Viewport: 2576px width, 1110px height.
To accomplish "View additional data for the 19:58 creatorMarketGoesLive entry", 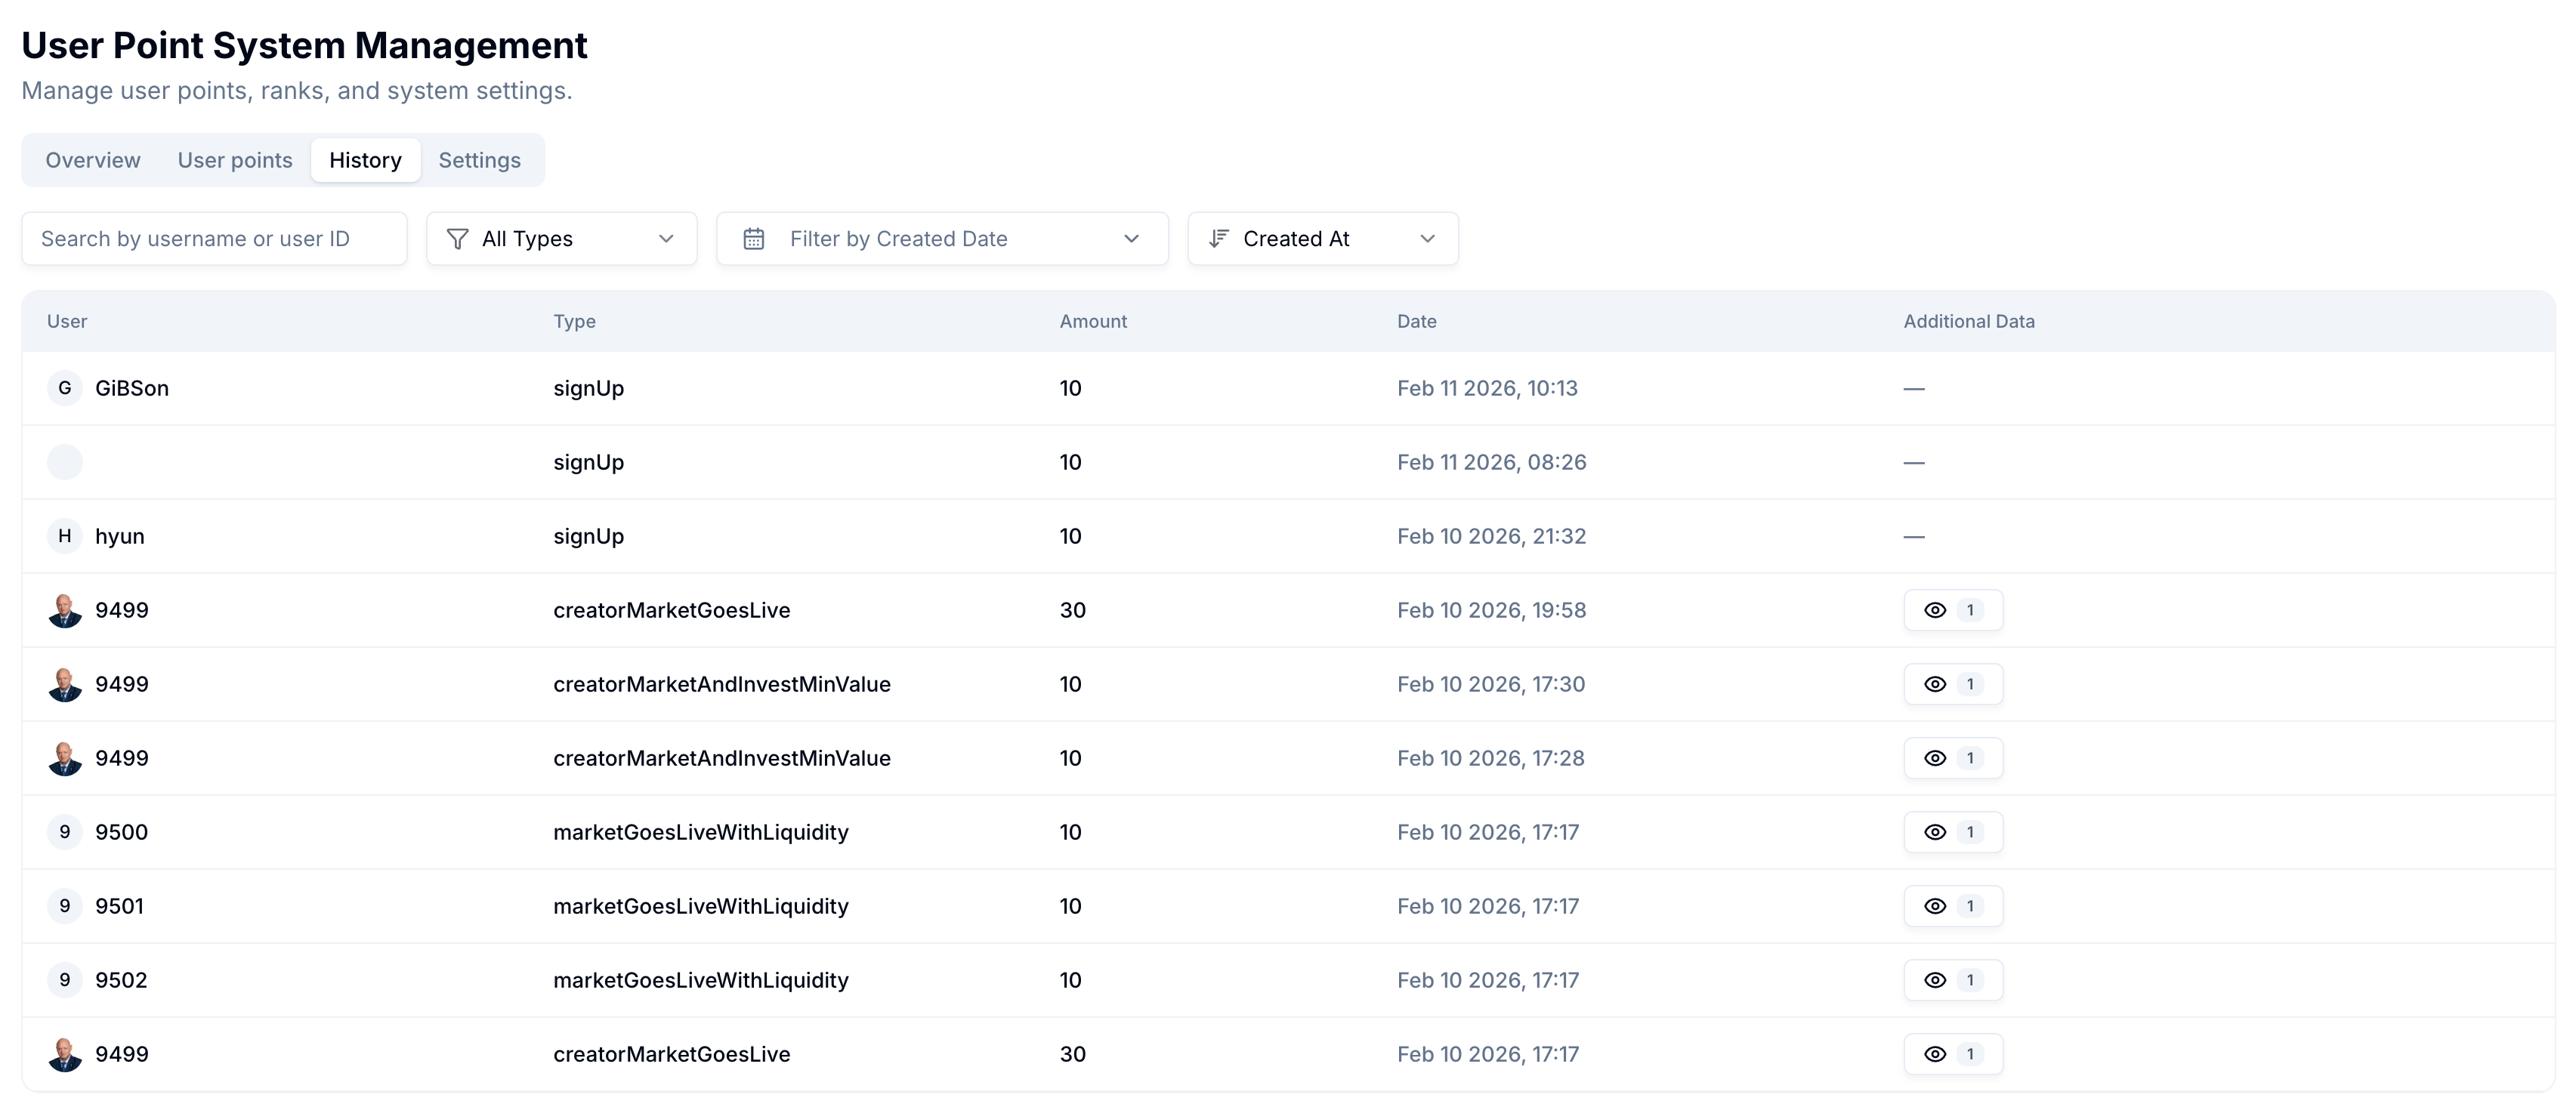I will click(1952, 610).
